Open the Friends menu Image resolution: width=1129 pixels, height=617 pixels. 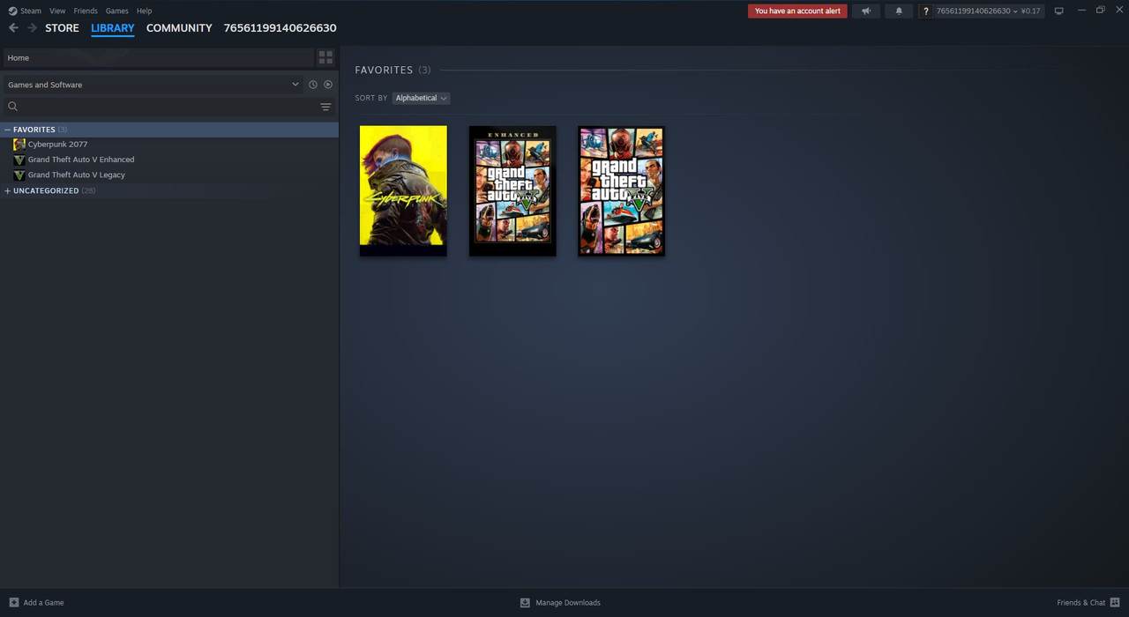coord(86,11)
